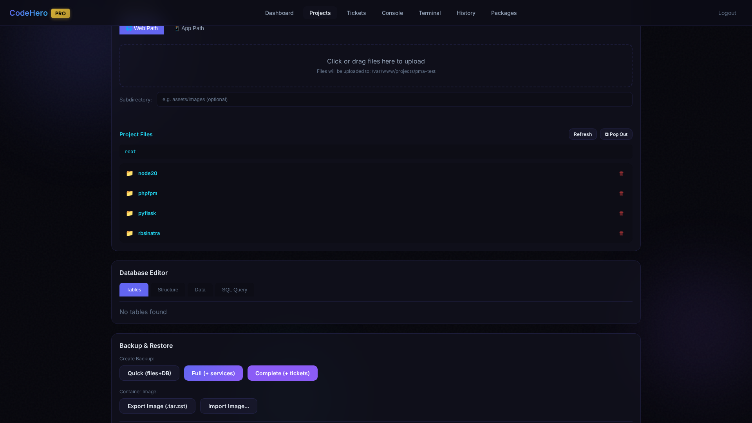Select the Web Path tab

tap(142, 28)
